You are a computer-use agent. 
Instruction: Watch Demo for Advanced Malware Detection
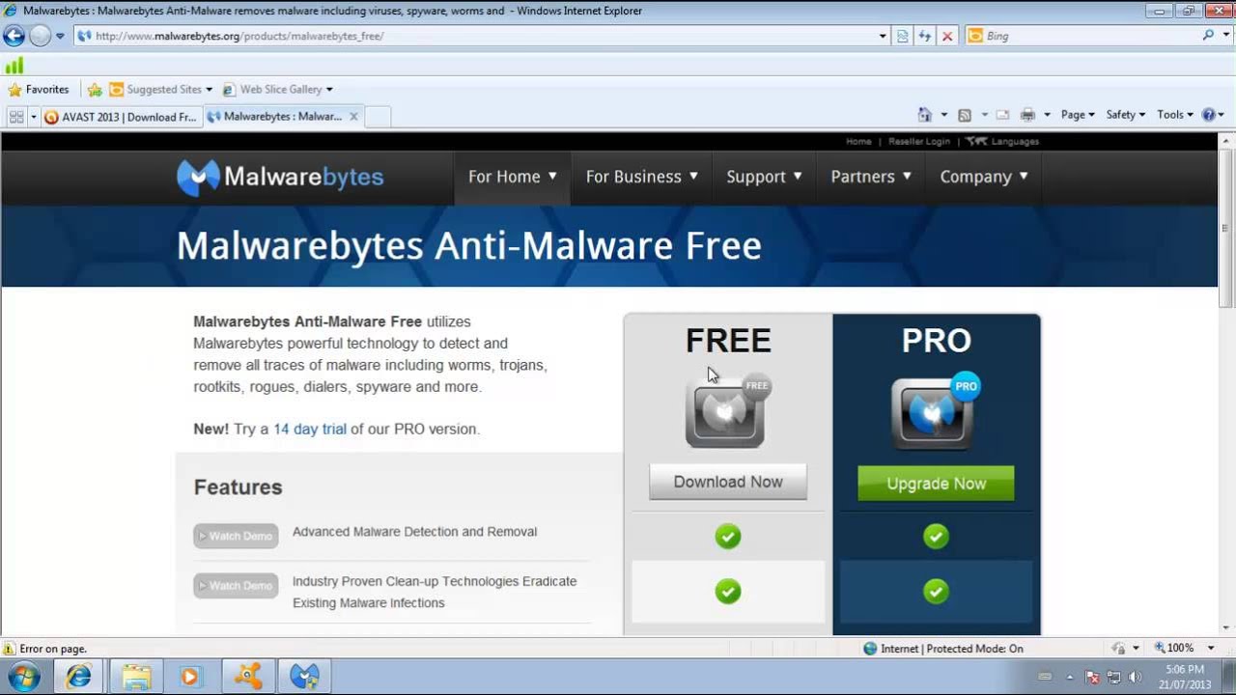[236, 536]
